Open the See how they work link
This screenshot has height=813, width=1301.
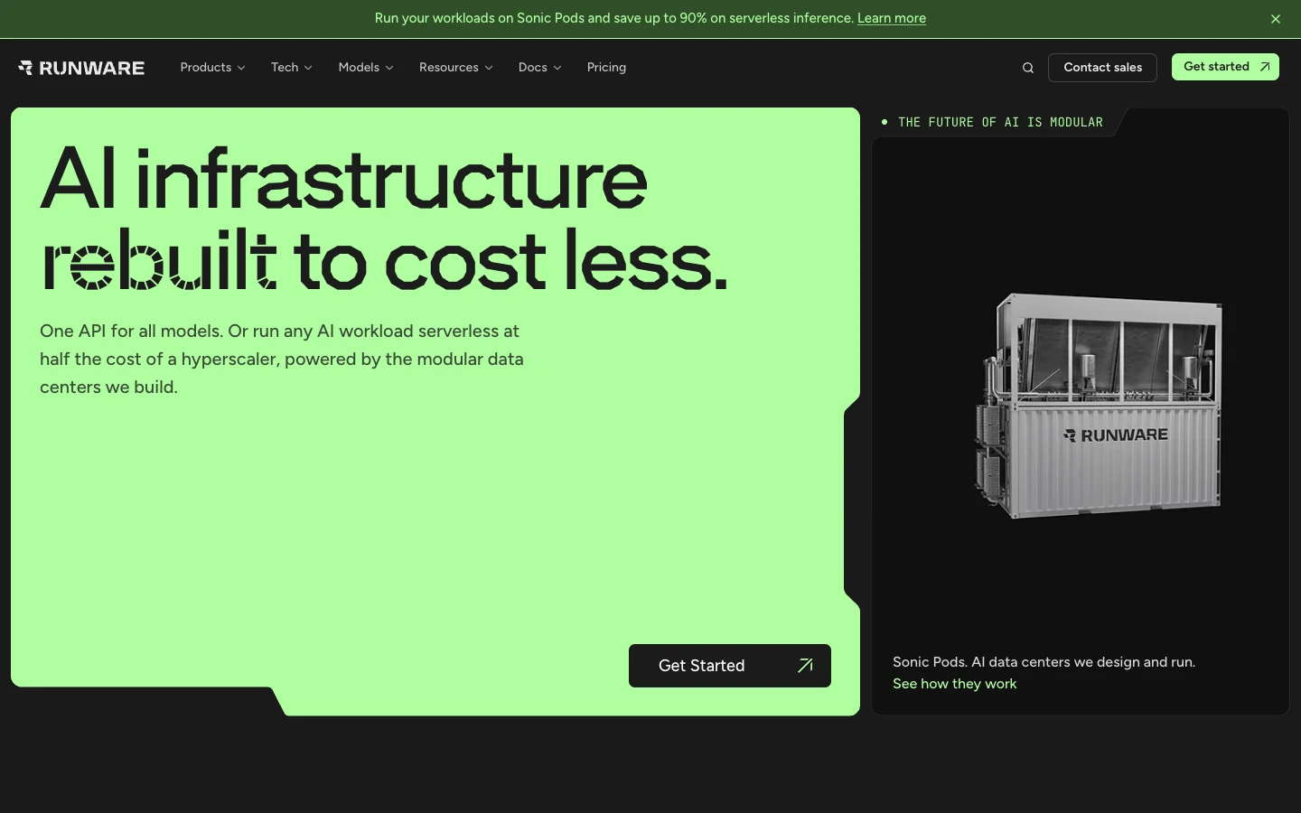pos(955,684)
